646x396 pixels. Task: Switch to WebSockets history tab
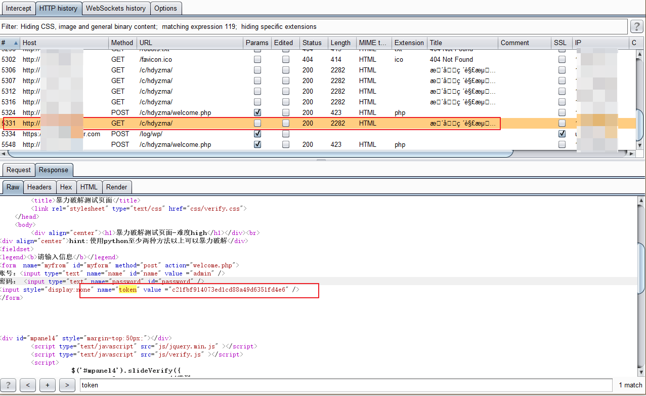(x=116, y=8)
